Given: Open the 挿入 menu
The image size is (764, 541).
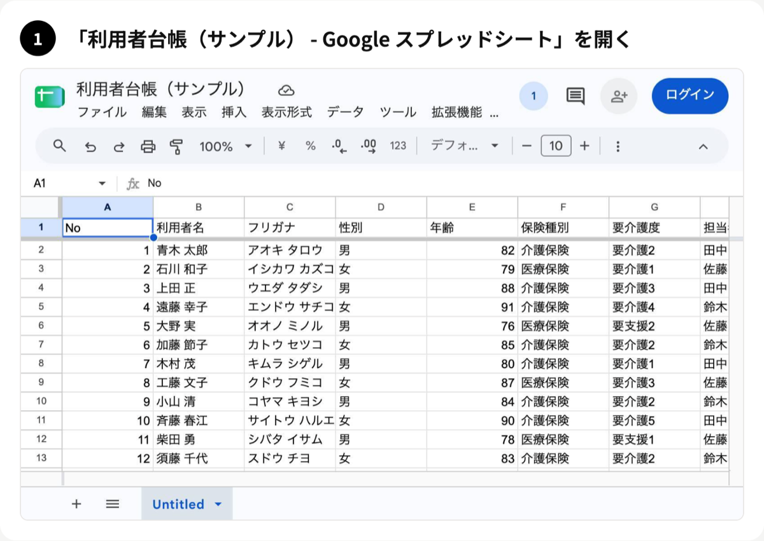Looking at the screenshot, I should (234, 113).
